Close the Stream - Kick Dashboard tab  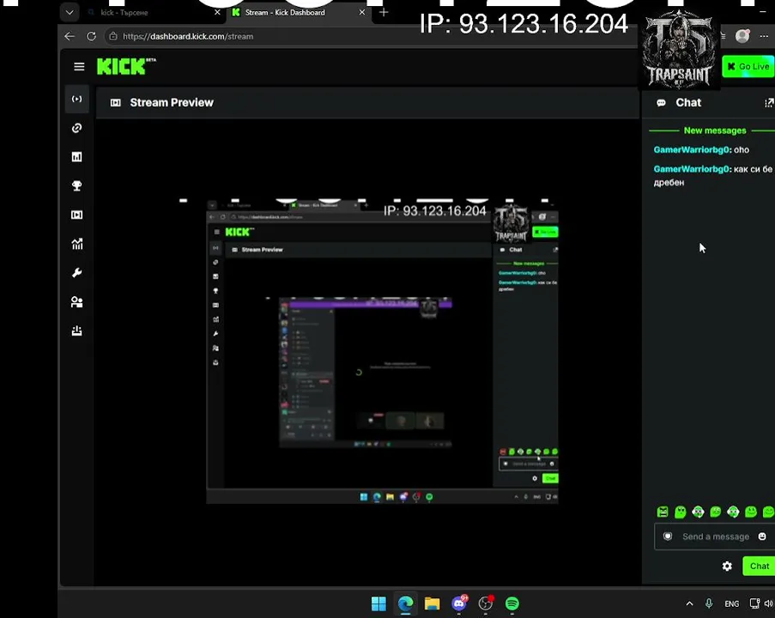tap(362, 12)
